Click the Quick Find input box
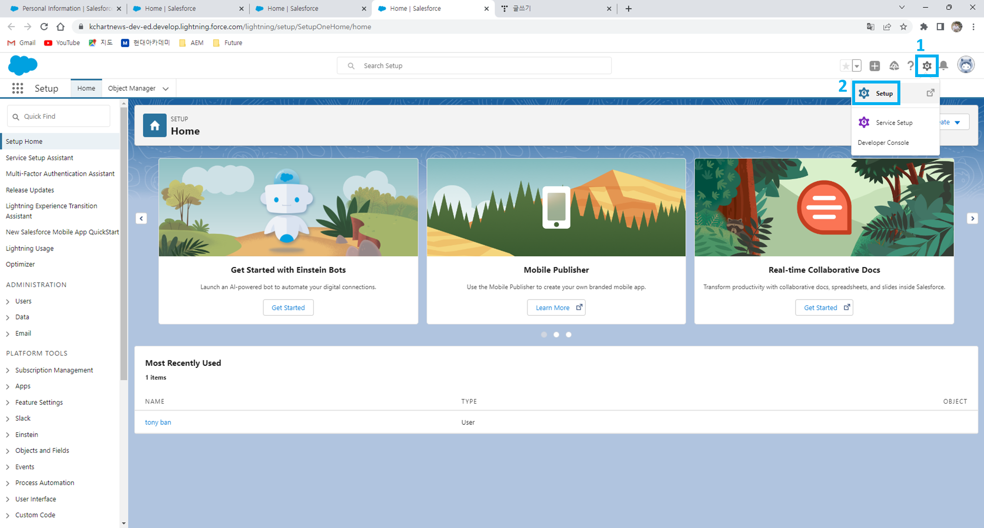 [x=59, y=116]
